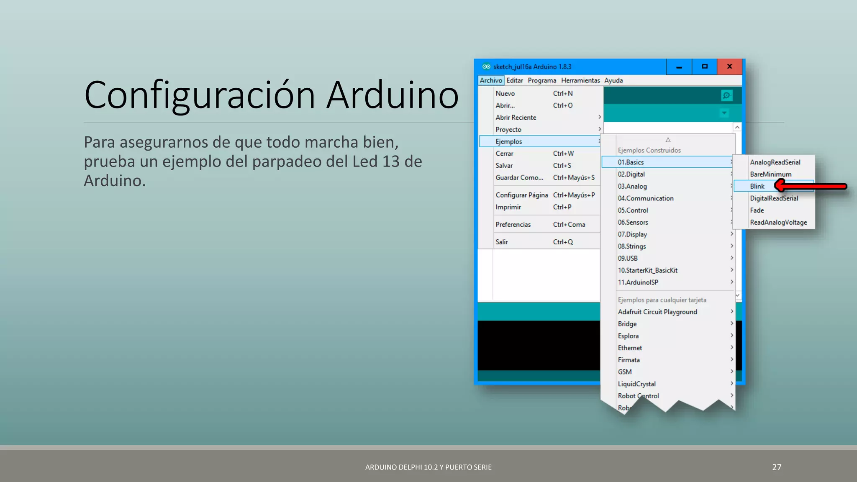Open 08.Strings examples submenu
This screenshot has height=482, width=857.
coord(668,246)
